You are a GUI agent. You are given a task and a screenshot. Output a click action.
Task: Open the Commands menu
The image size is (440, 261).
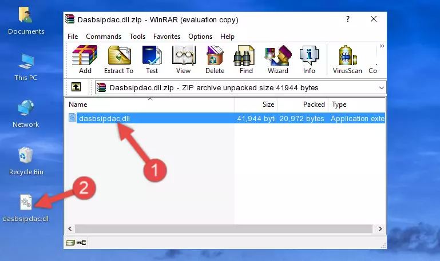[104, 37]
